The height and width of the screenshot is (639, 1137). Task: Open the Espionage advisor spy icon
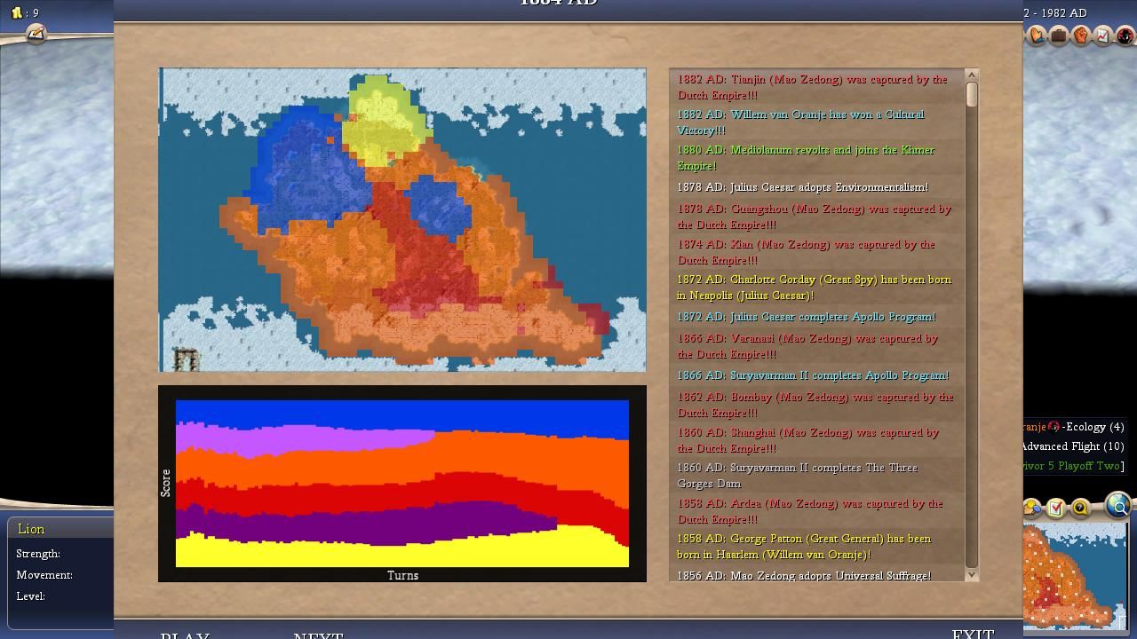1125,35
